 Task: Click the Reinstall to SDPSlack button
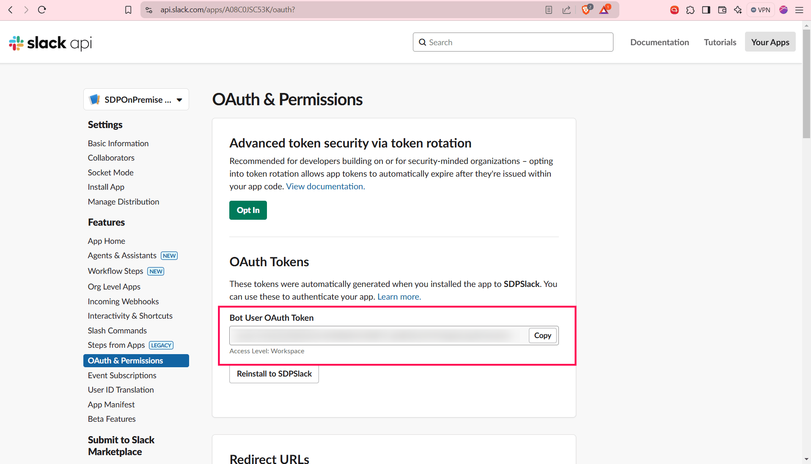pos(274,374)
